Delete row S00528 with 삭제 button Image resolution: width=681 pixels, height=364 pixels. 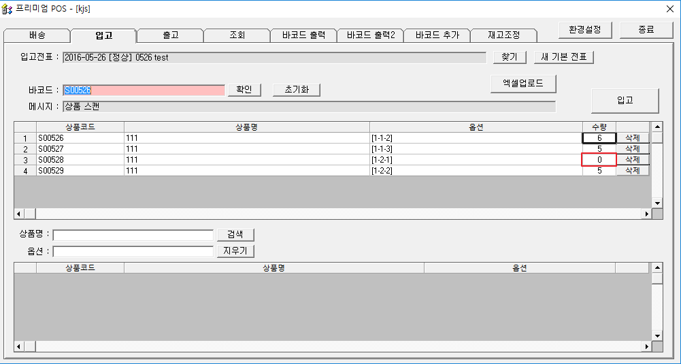[x=632, y=160]
